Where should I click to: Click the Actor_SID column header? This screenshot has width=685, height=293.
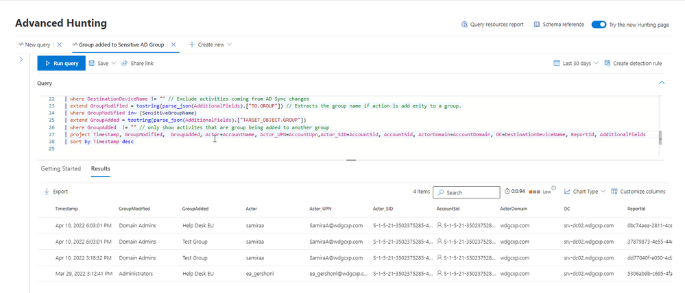coord(383,209)
